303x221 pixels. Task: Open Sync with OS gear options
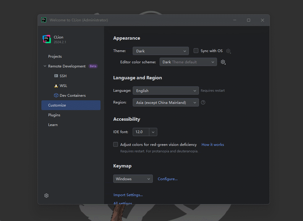tap(228, 51)
